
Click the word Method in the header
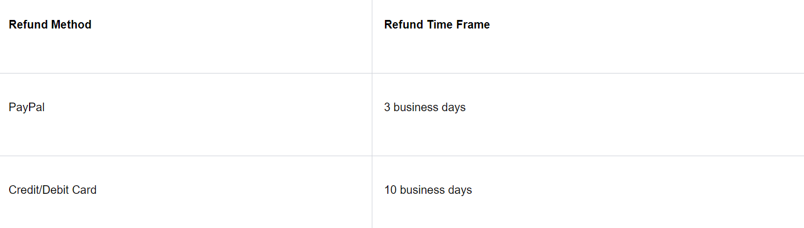click(71, 25)
